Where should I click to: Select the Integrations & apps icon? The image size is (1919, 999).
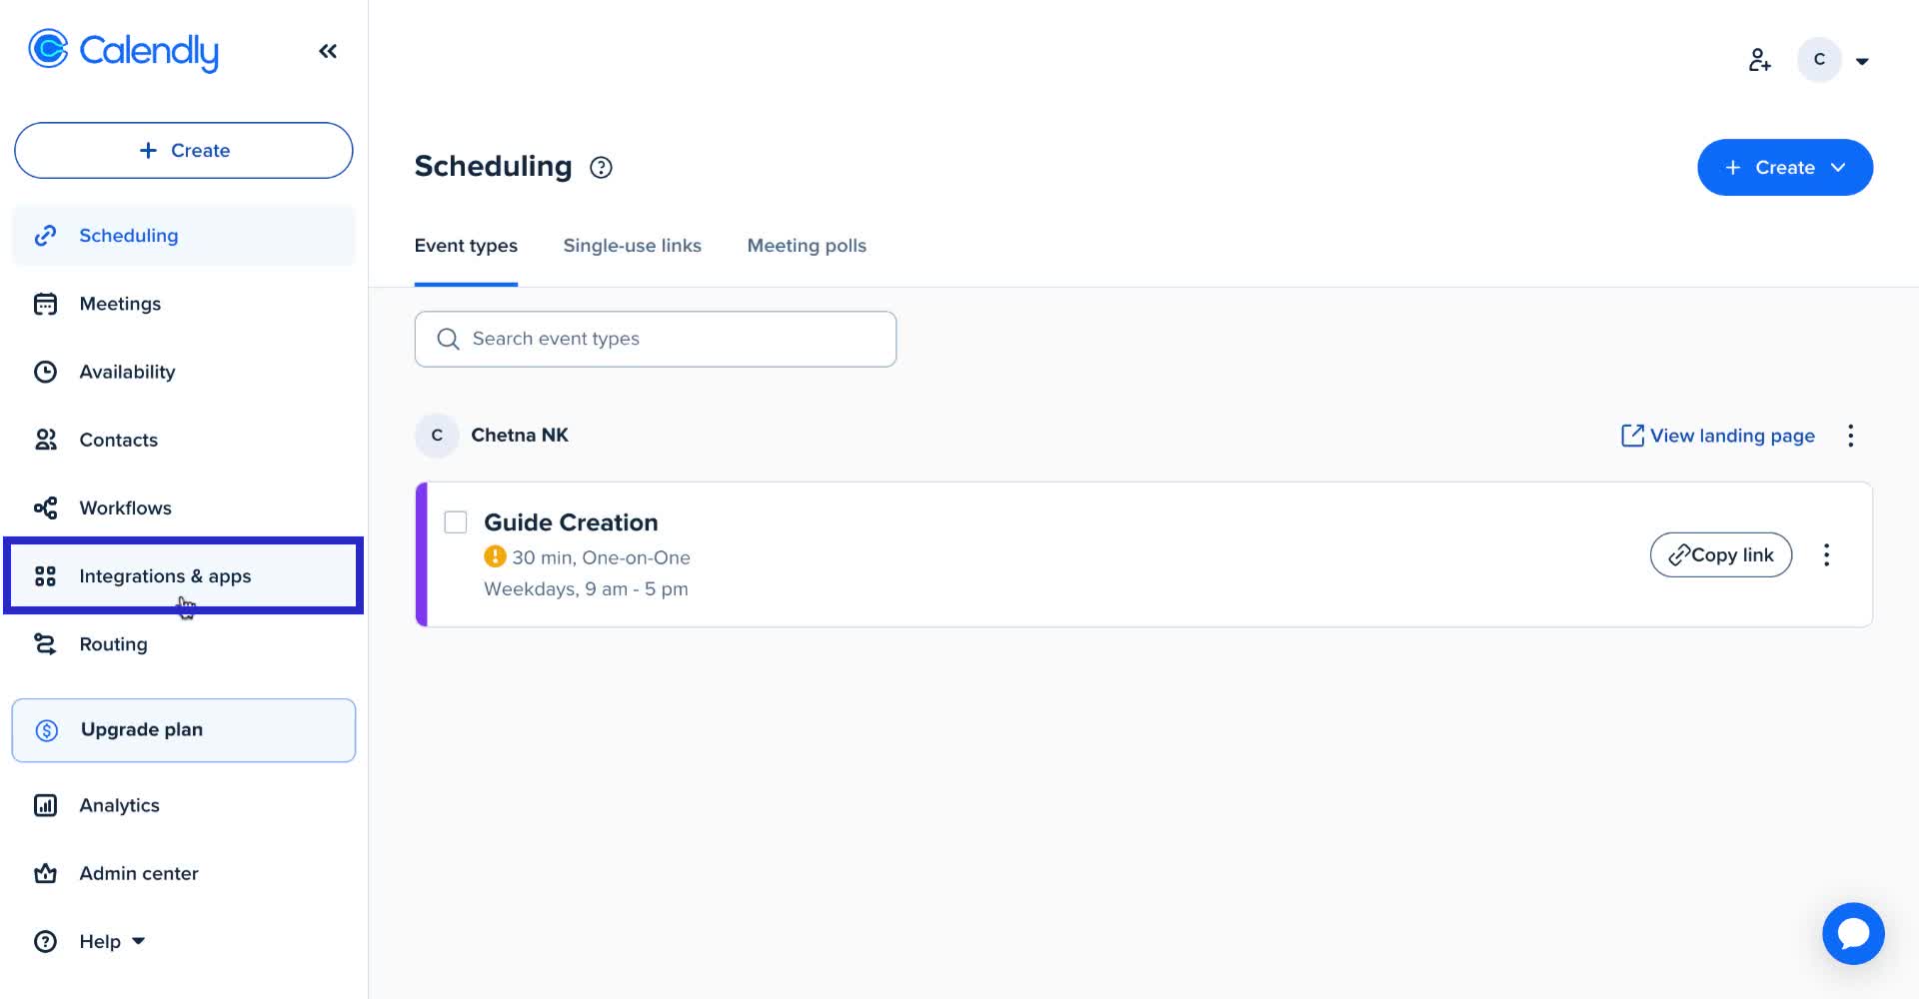click(x=46, y=575)
